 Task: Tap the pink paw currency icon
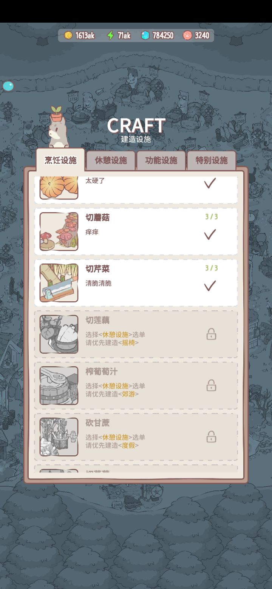click(x=187, y=35)
